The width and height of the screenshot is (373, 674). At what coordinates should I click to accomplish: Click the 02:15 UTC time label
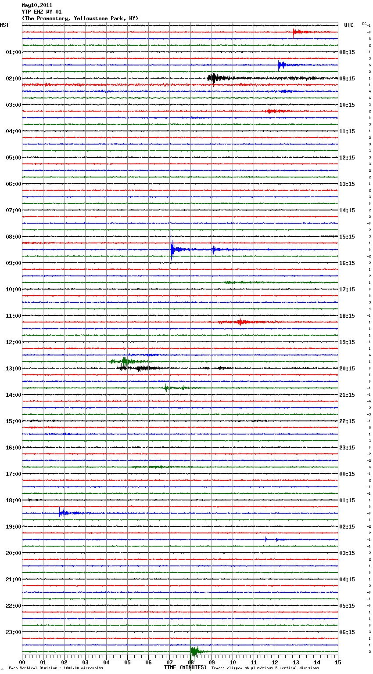347,527
